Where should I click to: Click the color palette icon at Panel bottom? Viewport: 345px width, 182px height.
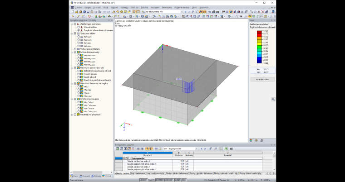[251, 140]
